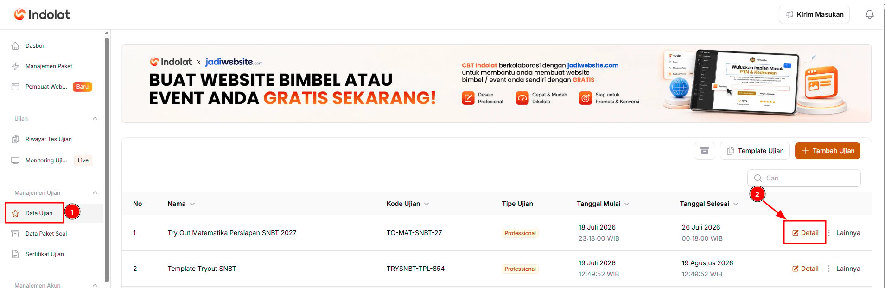
Task: Sort by the Nama column
Action: coord(181,204)
